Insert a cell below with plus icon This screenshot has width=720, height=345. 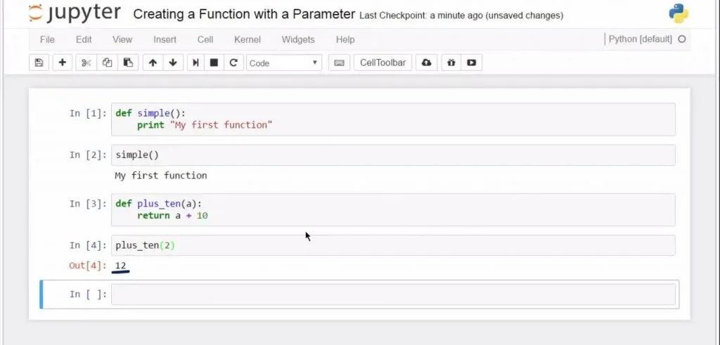coord(63,63)
